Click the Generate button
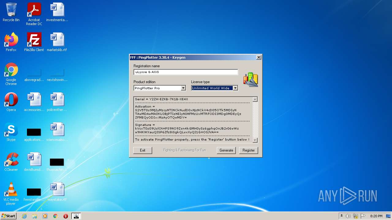Image resolution: width=392 pixels, height=220 pixels. (226, 150)
